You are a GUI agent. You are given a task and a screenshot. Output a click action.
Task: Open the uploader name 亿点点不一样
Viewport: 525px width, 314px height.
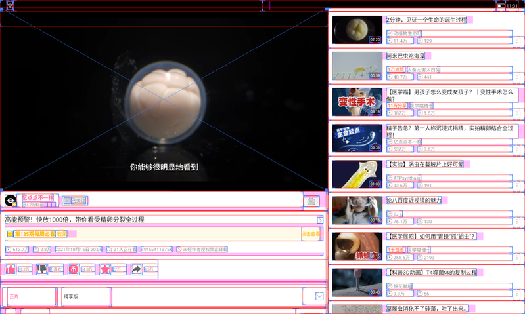point(37,197)
